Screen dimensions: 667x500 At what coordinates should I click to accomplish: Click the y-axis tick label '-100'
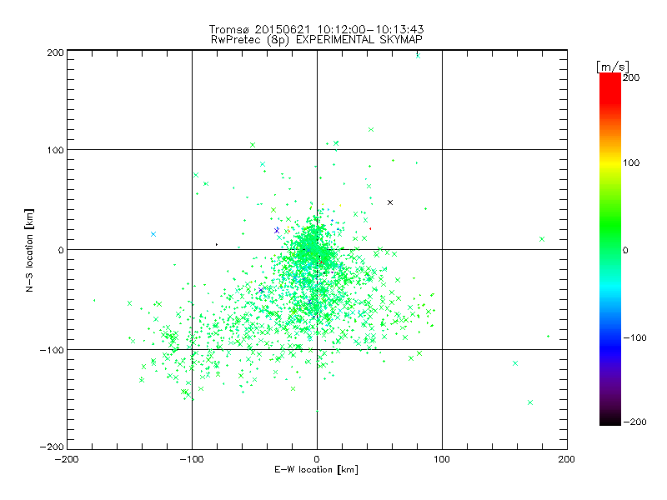pyautogui.click(x=52, y=350)
